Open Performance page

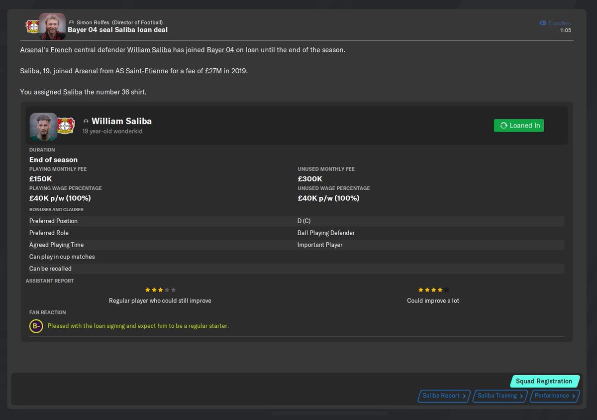coord(555,396)
